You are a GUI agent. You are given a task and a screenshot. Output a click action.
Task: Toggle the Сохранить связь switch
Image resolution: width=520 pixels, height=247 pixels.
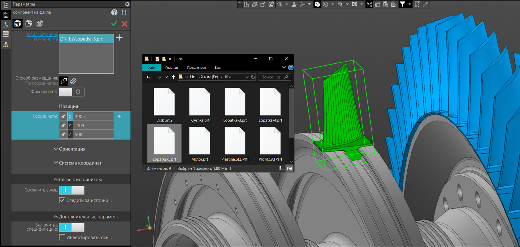click(x=71, y=190)
